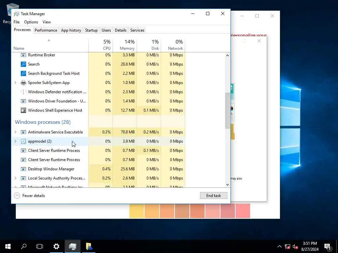338x253 pixels.
Task: Click the Runtime Broker process icon
Action: tap(23, 55)
